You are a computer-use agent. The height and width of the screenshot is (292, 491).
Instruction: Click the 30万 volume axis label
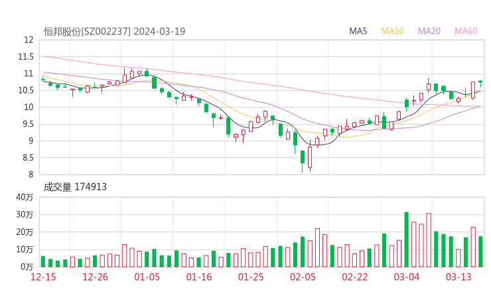[x=25, y=214]
